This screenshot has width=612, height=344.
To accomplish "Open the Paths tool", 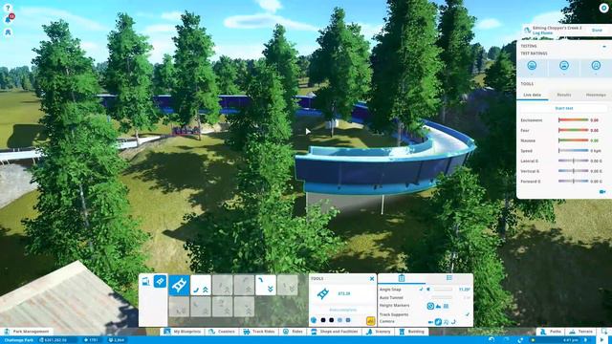I will [x=551, y=332].
